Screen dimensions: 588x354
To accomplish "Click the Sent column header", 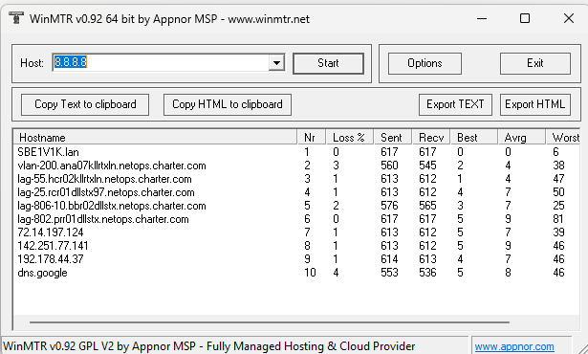I will point(393,138).
